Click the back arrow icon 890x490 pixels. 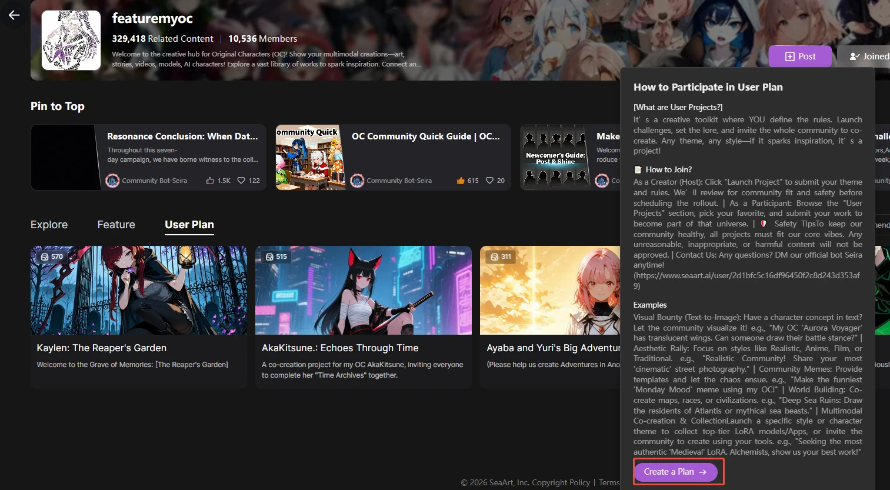pyautogui.click(x=14, y=15)
